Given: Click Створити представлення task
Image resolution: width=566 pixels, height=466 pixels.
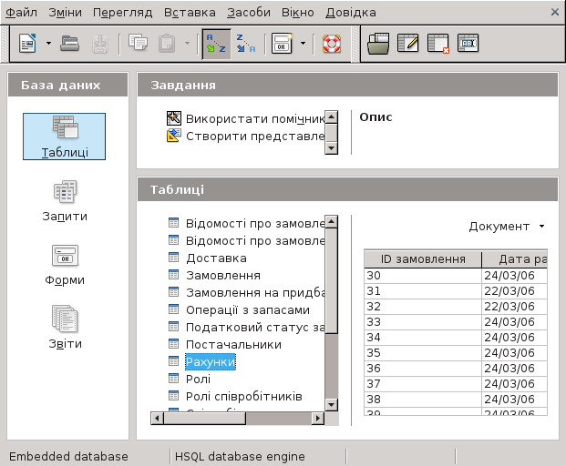Looking at the screenshot, I should coord(246,136).
